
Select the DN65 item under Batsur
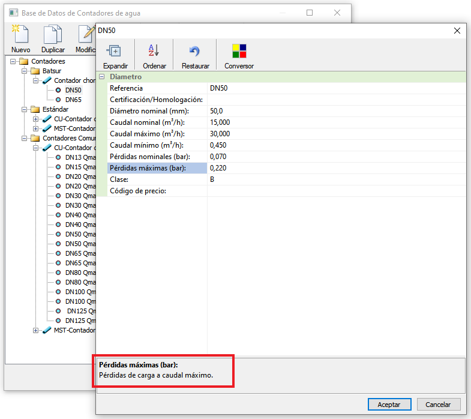73,100
